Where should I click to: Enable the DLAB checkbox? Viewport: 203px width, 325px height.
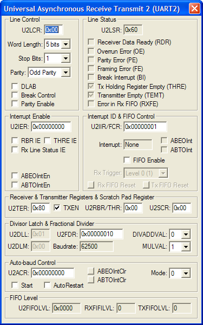(x=15, y=87)
